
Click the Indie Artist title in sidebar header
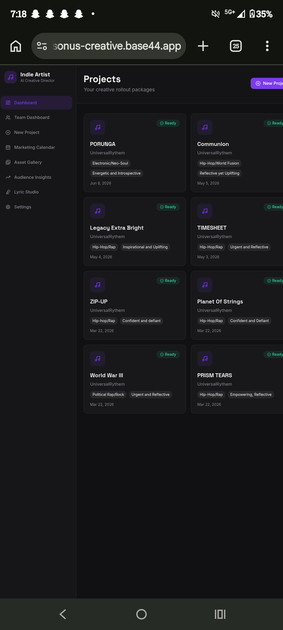point(35,75)
